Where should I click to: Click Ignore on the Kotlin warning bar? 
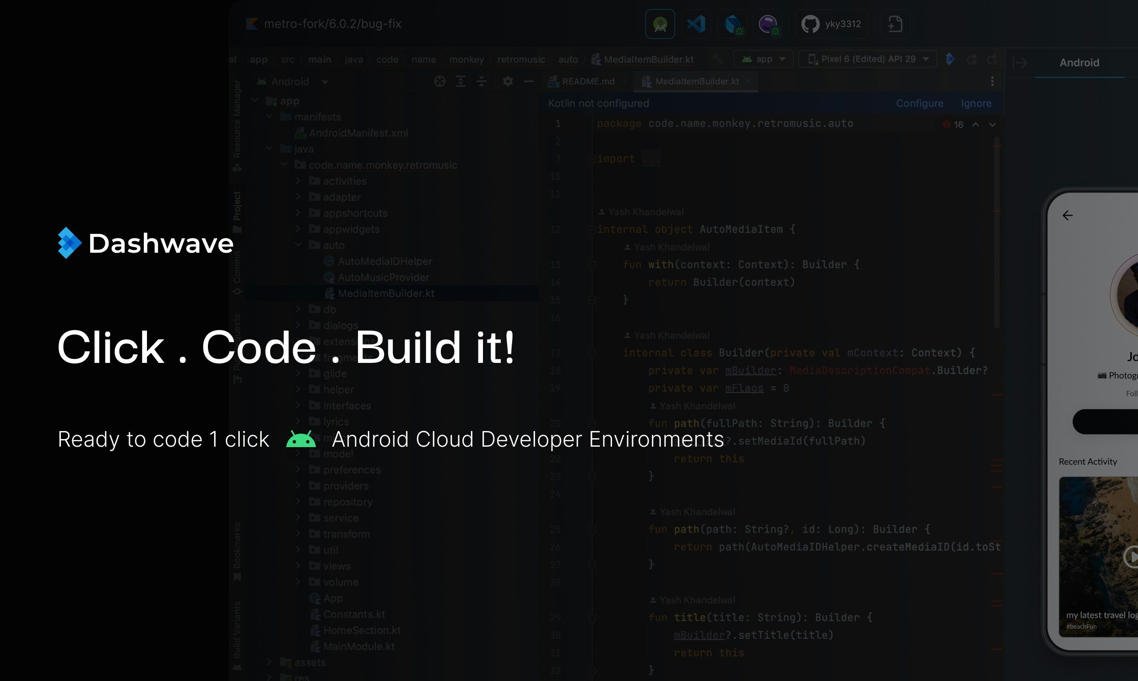976,104
